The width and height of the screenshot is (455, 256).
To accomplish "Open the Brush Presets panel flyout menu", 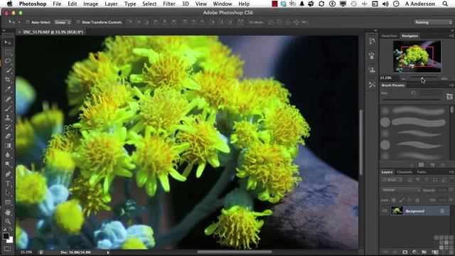I will 451,85.
